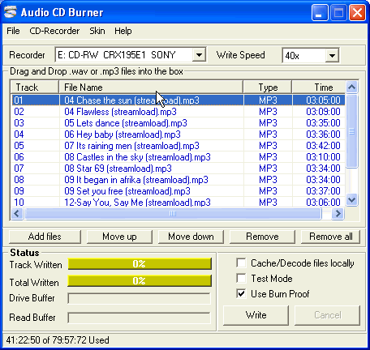Click the Write button

point(256,315)
